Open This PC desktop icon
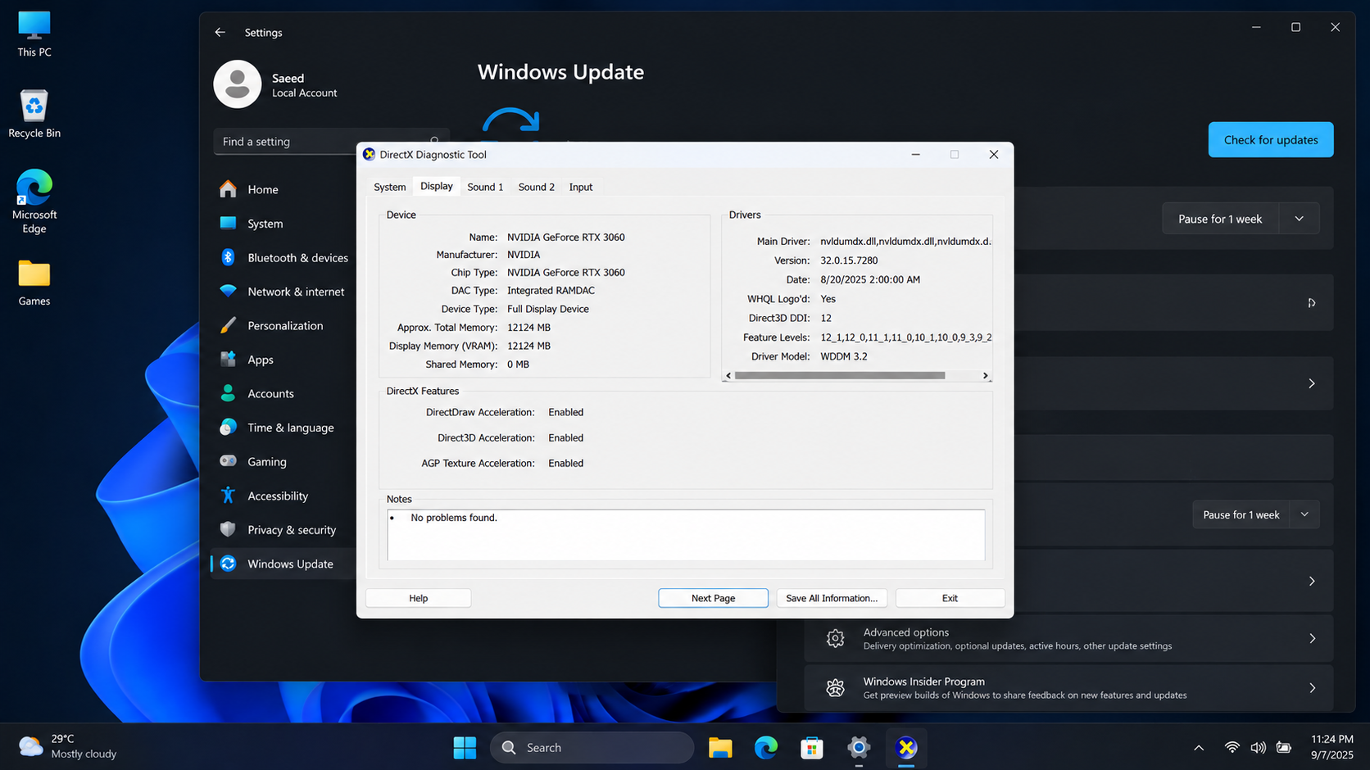 pyautogui.click(x=34, y=34)
